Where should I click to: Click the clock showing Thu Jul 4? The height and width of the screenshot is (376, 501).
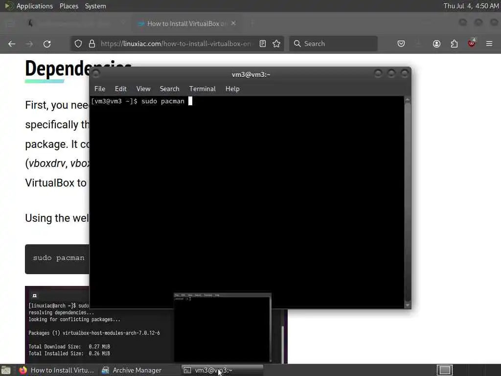pos(471,6)
